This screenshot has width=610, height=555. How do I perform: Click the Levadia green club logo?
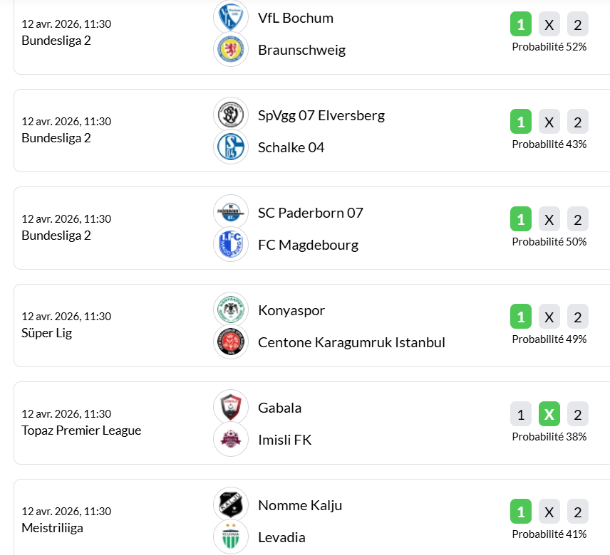(231, 537)
